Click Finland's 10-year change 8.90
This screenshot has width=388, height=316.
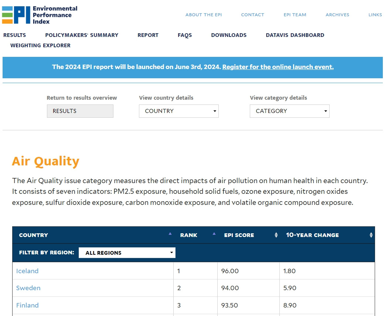click(290, 305)
